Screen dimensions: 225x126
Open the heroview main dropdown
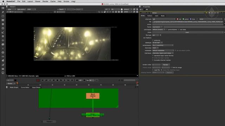155,48
